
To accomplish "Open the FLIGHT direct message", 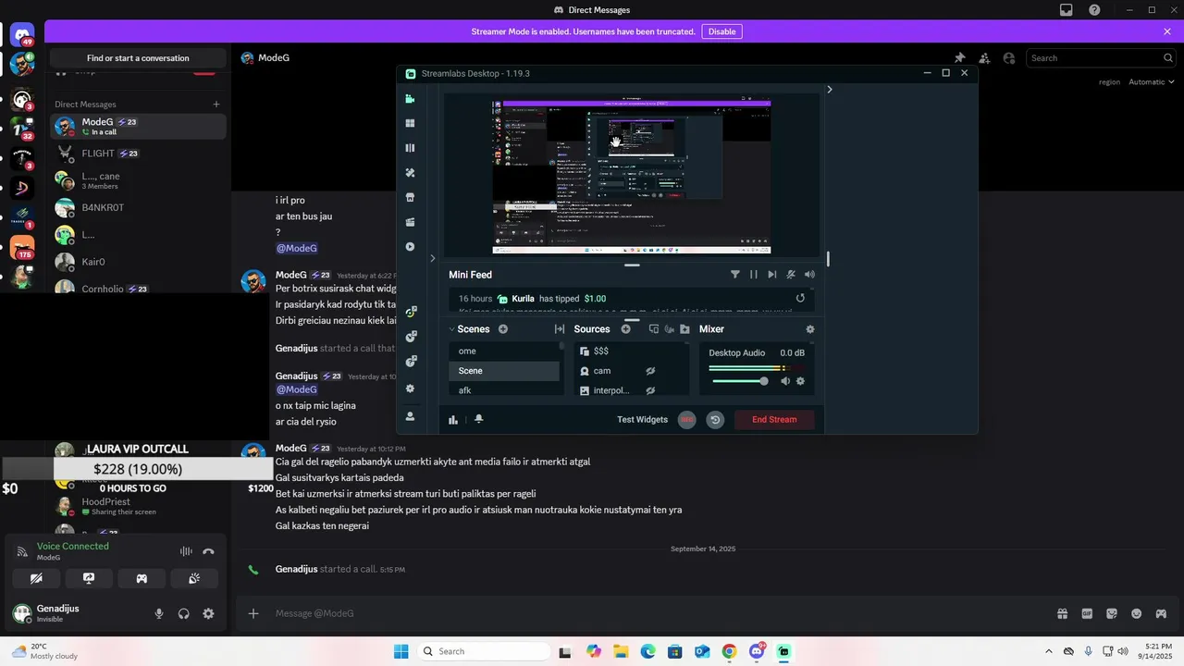I will (x=138, y=154).
